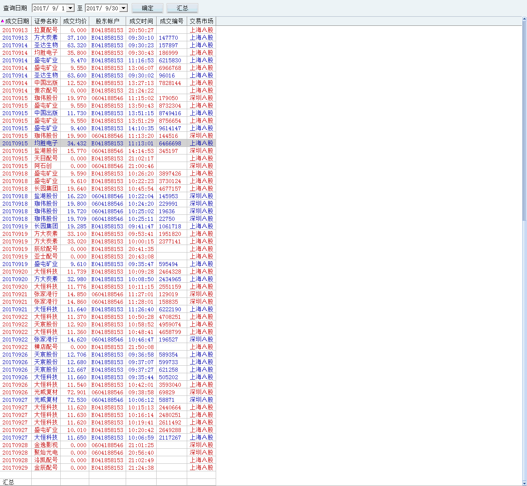Select trade number 9614147
527x486 pixels.
[x=170, y=128]
